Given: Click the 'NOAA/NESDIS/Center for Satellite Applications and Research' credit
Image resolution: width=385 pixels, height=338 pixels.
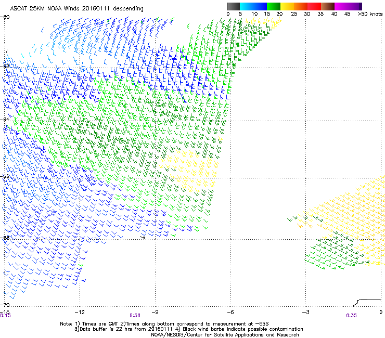Looking at the screenshot, I should pyautogui.click(x=225, y=335).
